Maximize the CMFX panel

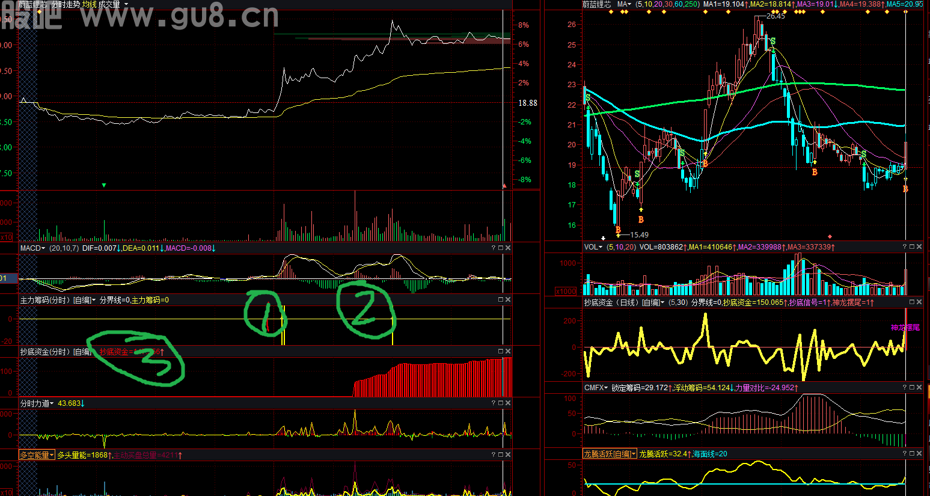coord(912,387)
